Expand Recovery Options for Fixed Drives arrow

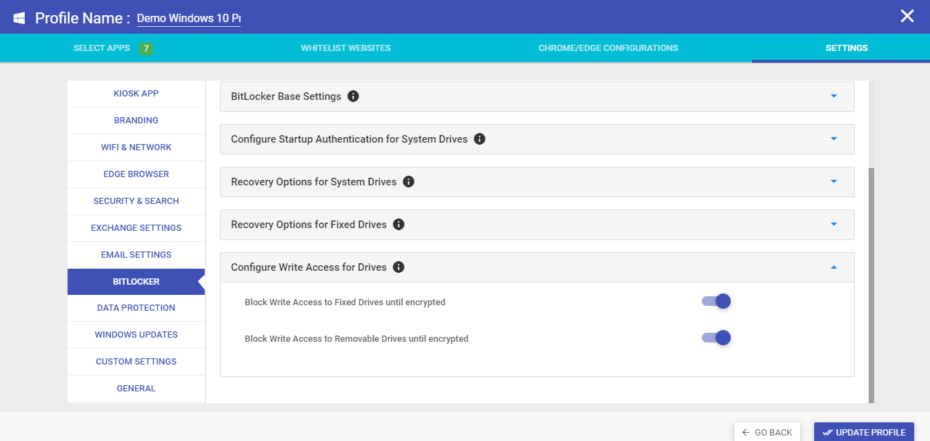click(834, 225)
